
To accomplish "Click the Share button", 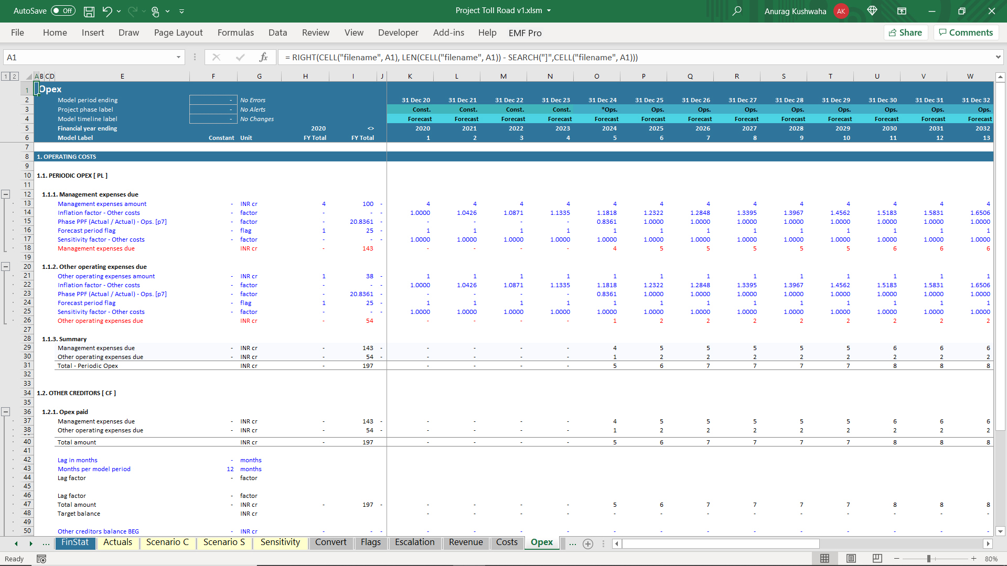I will (906, 32).
